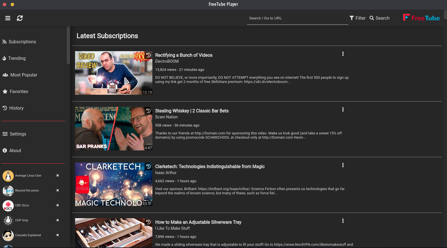Toggle clock icon on Clarketech thumbnail

point(148,166)
